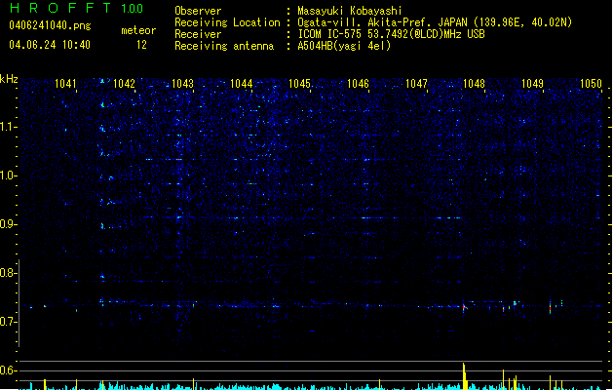Screen dimensions: 613x390
Task: Click the red meteor echo just left of 1048
Action: (464, 307)
